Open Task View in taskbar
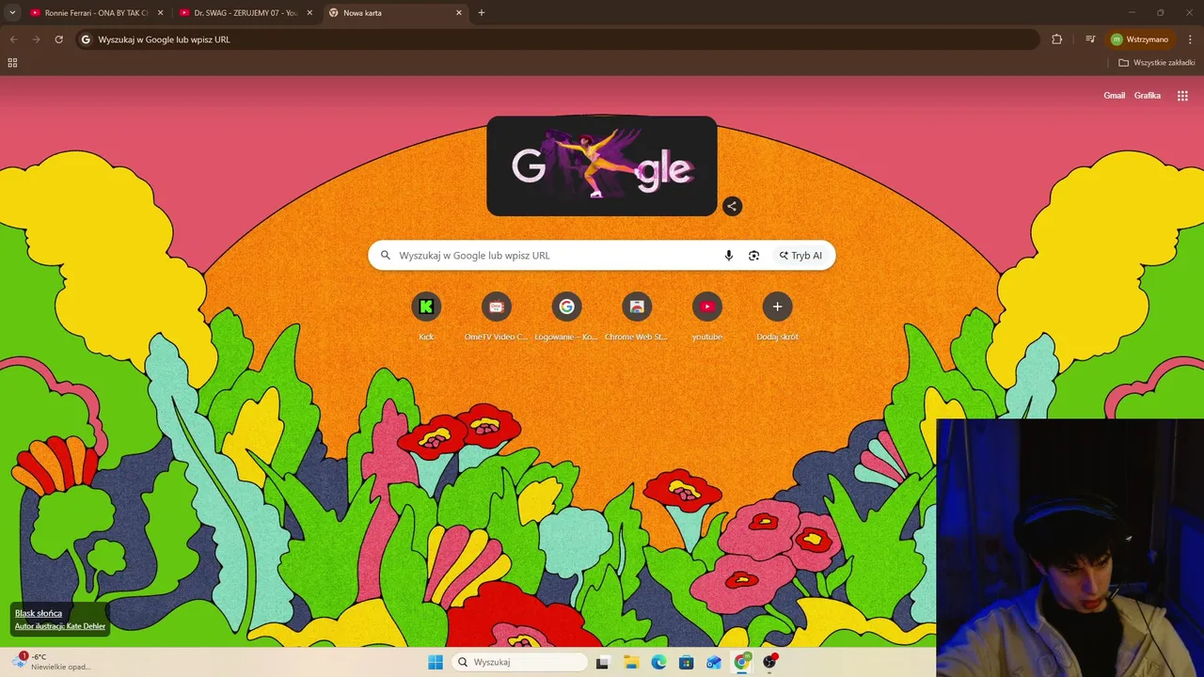1204x677 pixels. pyautogui.click(x=603, y=662)
